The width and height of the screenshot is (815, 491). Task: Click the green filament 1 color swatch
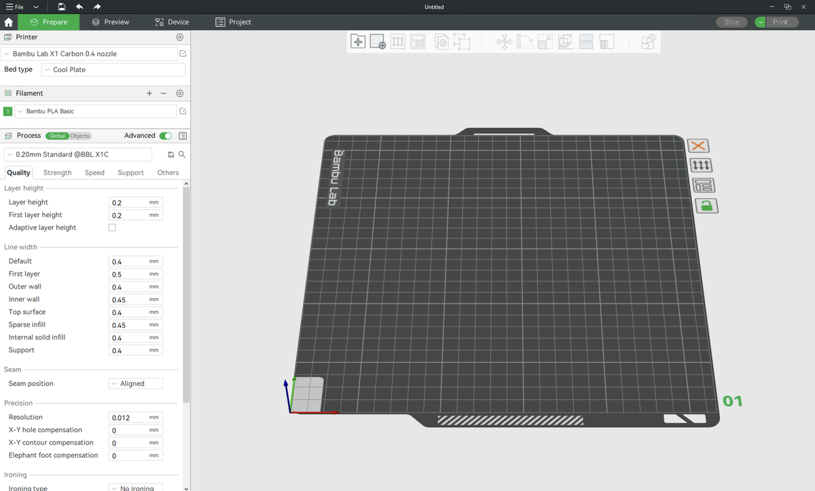point(8,111)
